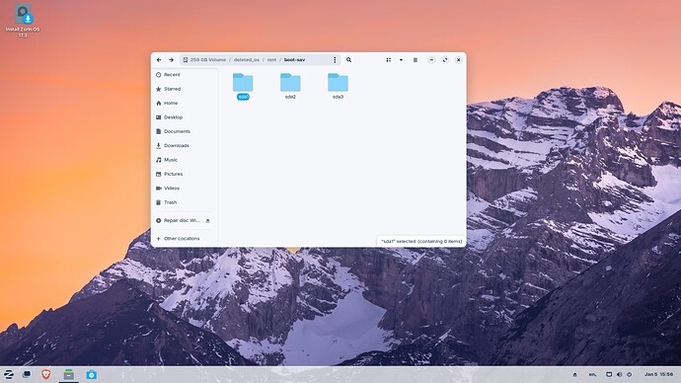681x383 pixels.
Task: Open Desktop in the sidebar
Action: point(185,117)
